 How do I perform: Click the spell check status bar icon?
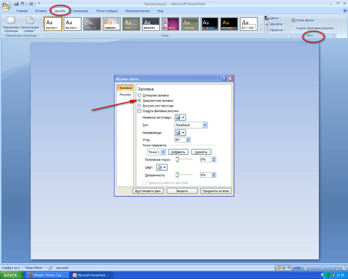(x=50, y=268)
